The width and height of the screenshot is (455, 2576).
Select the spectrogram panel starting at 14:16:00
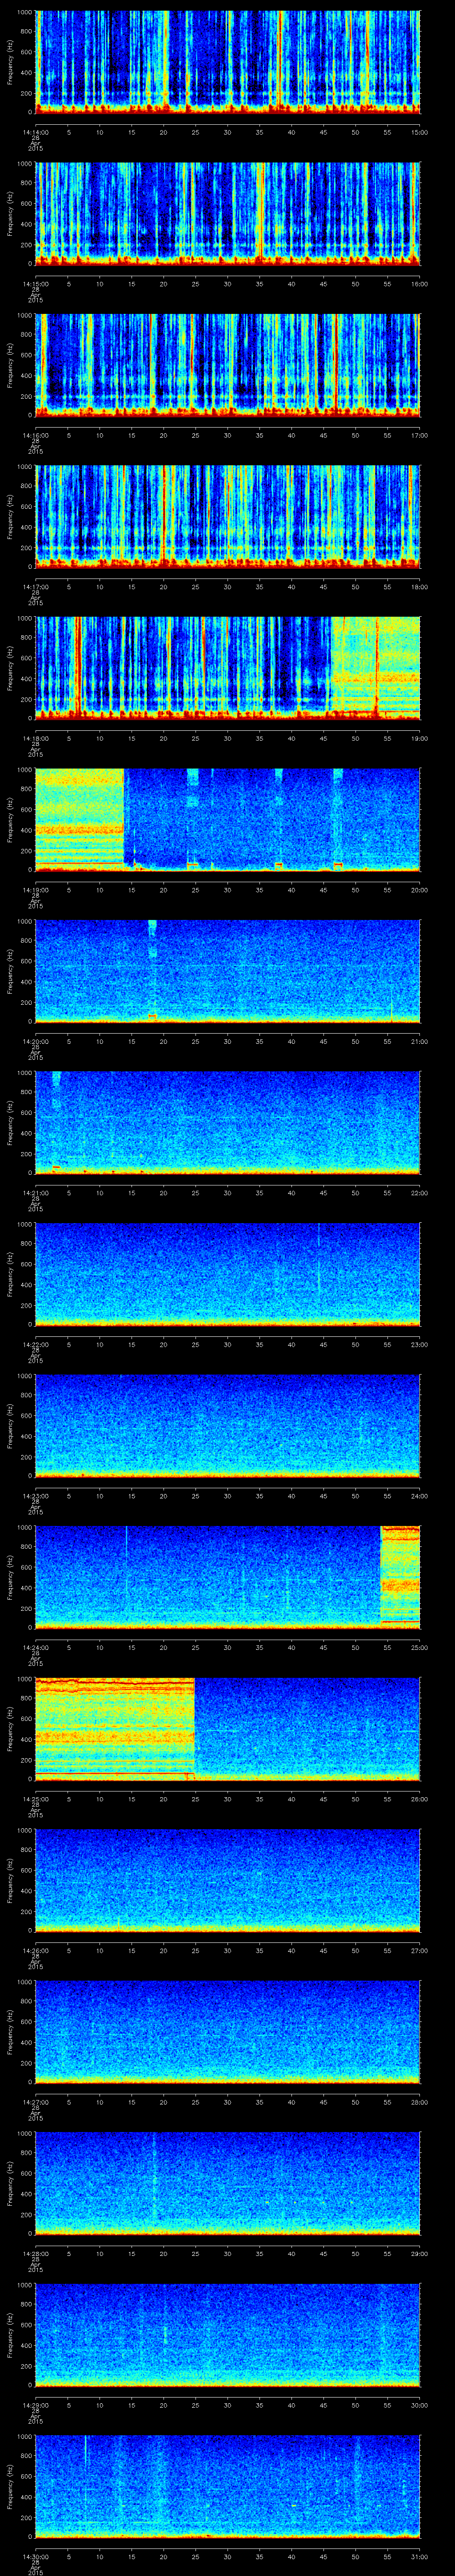click(228, 365)
